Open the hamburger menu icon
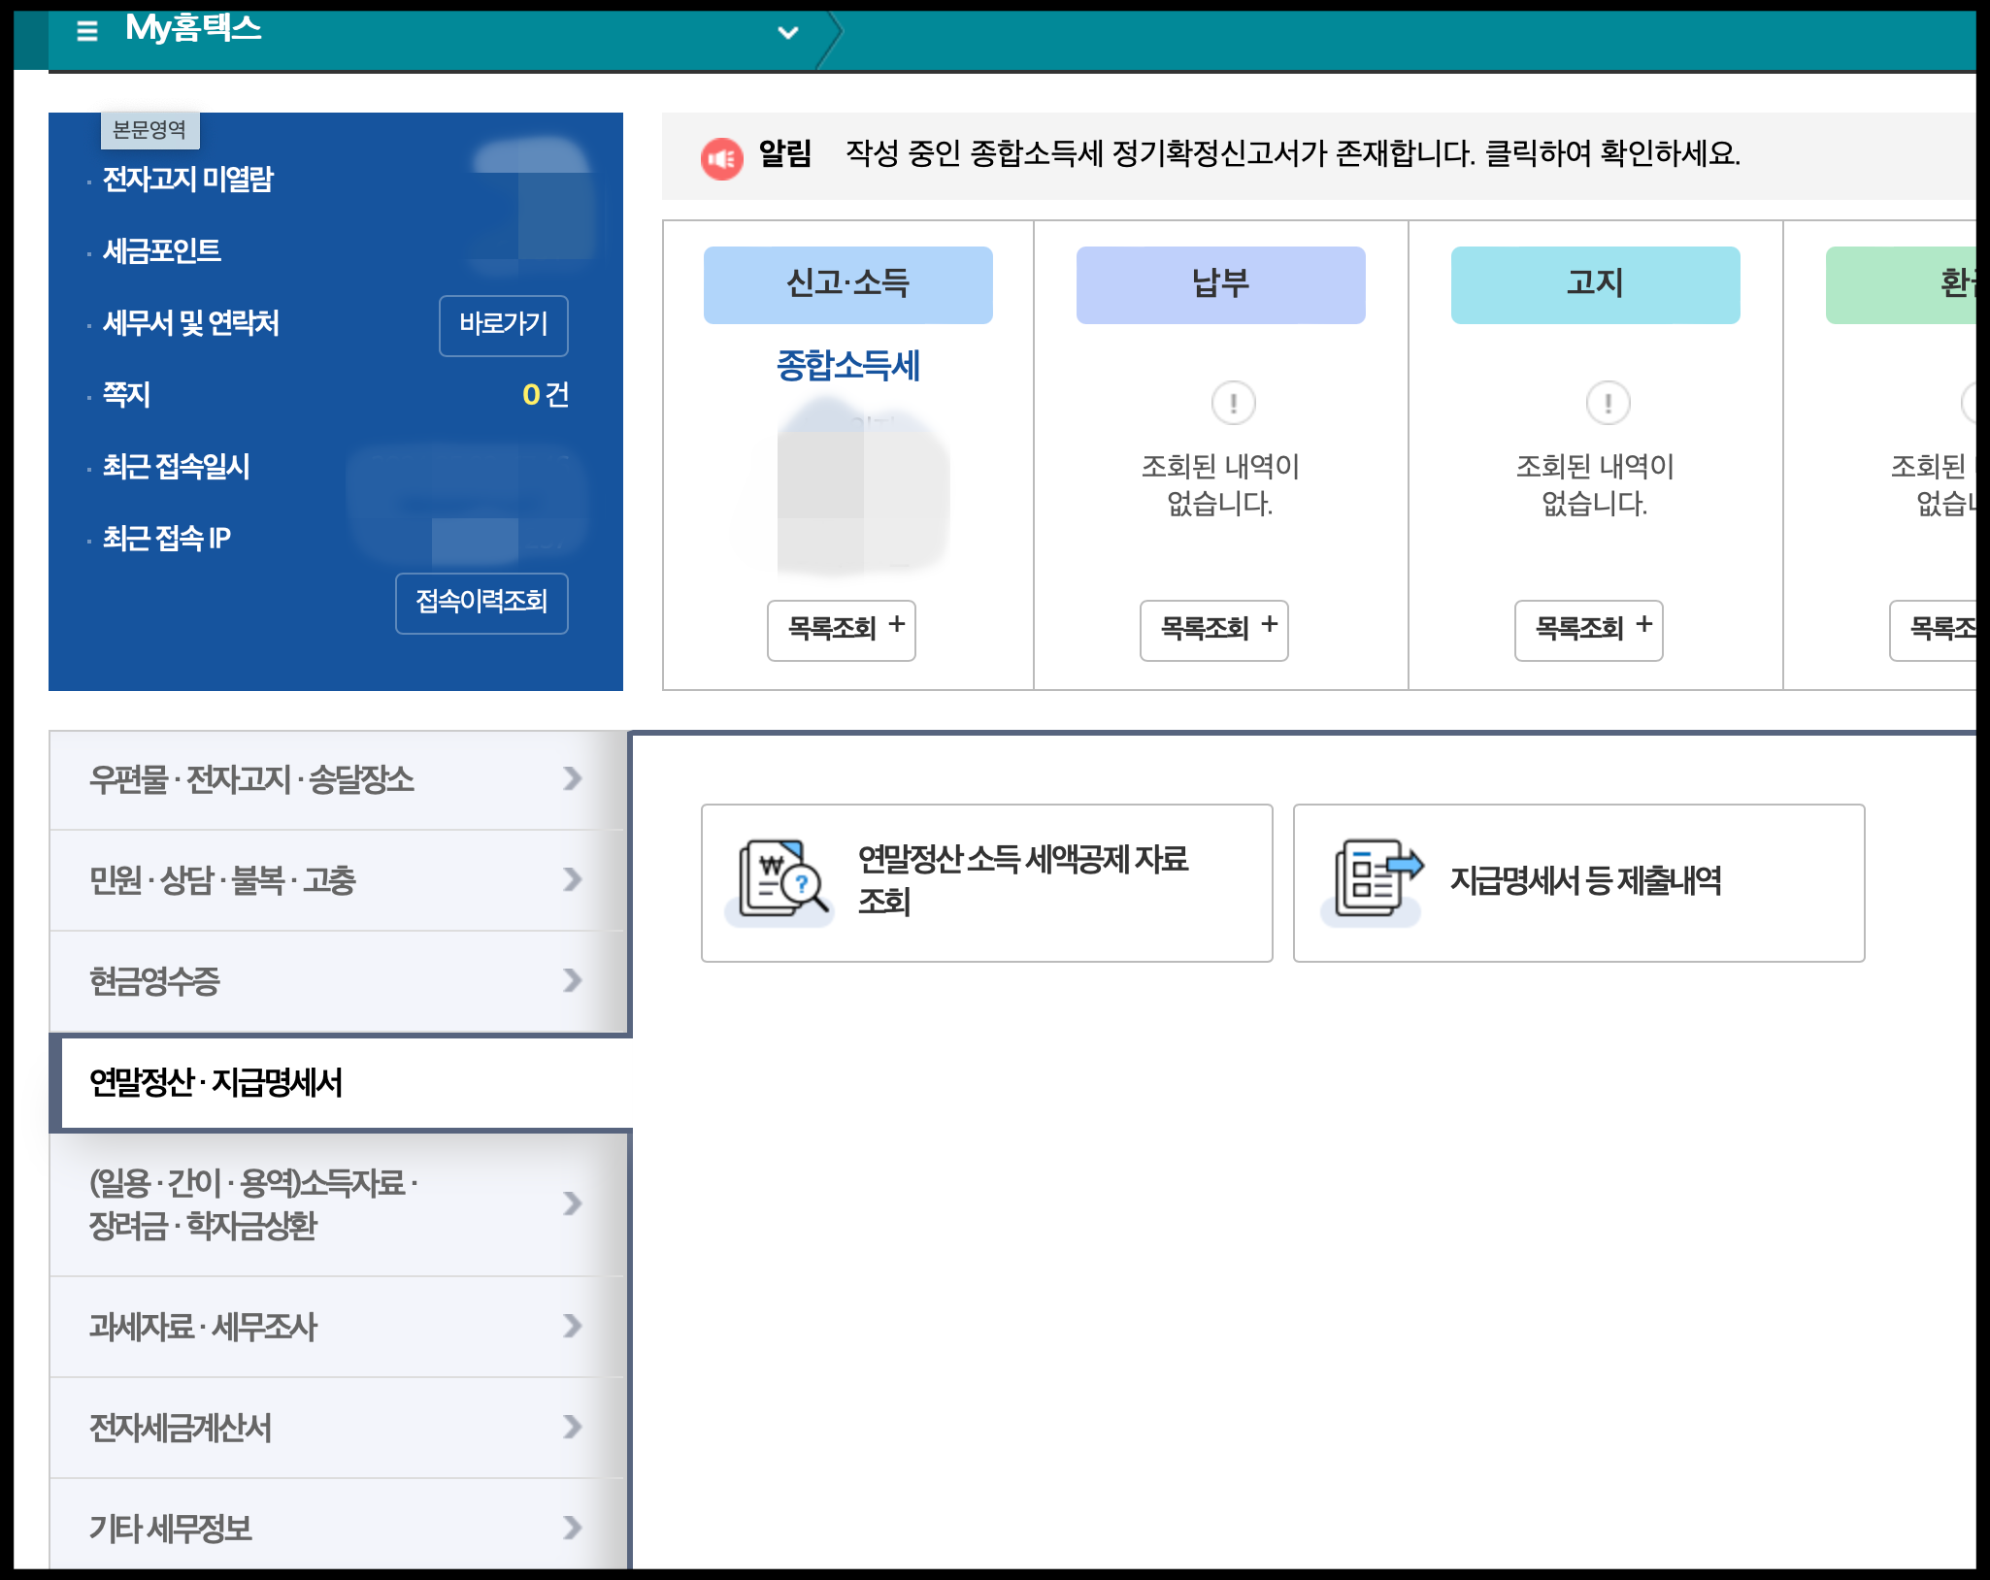The height and width of the screenshot is (1580, 1990). 86,31
